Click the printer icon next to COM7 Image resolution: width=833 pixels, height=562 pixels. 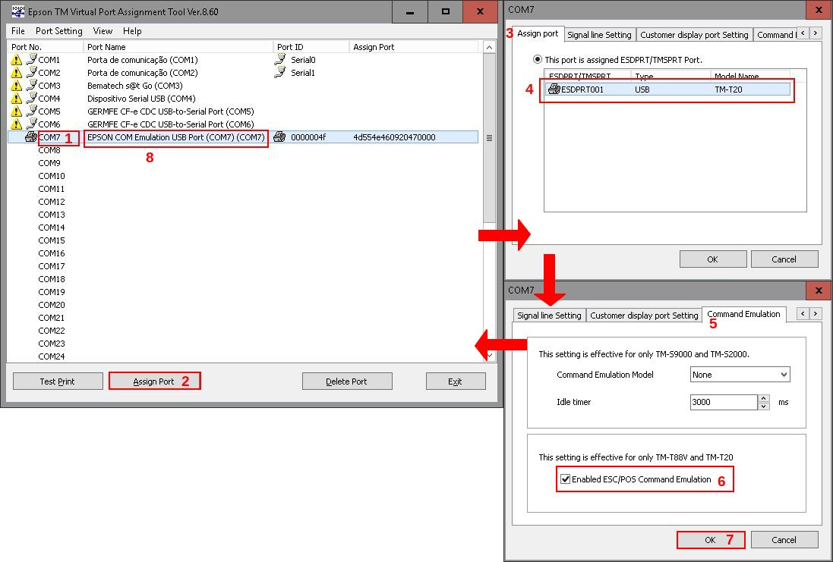coord(31,137)
